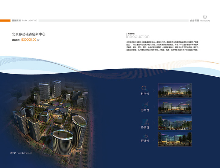This screenshot has height=168, width=220.
Task: Open the 协调性 building thumbnail
Action: [x=175, y=123]
